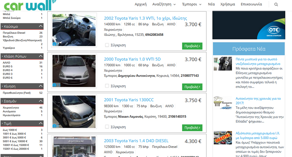Open the 2003 Yaris dealership photo thumbnail
This screenshot has width=292, height=157.
74,147
